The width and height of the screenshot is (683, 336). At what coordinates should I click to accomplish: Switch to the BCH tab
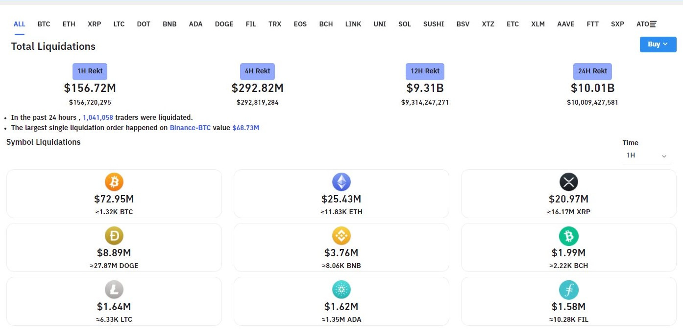326,24
